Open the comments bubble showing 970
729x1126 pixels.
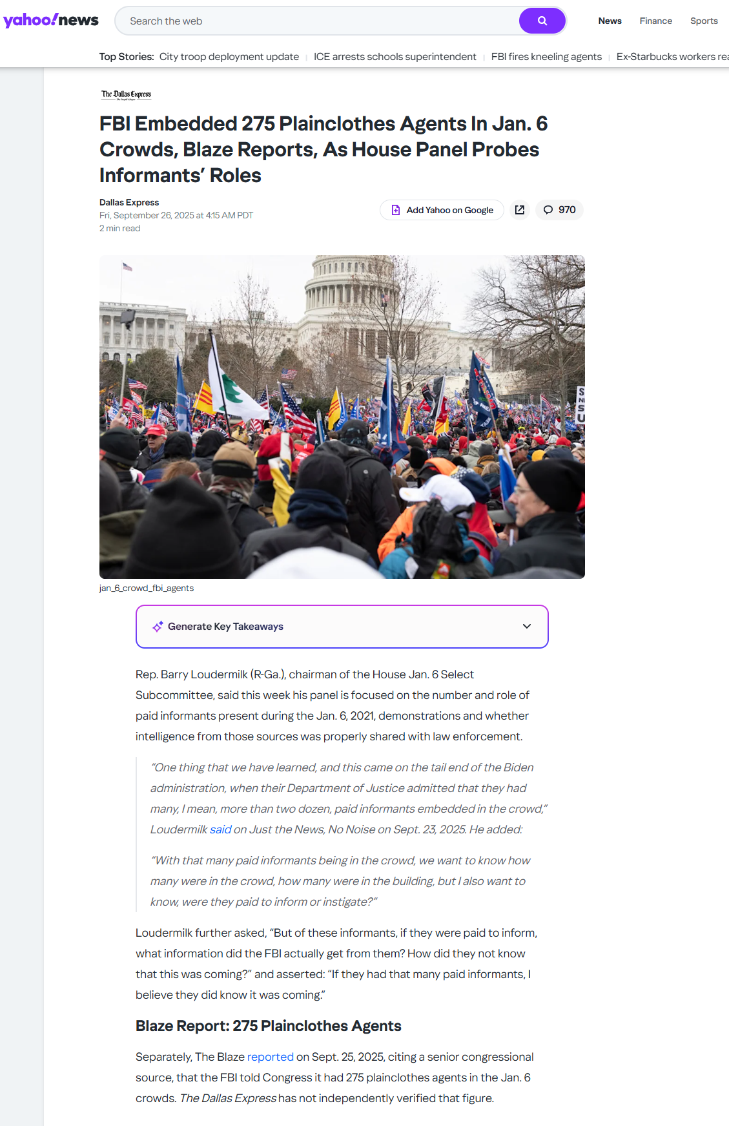(559, 210)
